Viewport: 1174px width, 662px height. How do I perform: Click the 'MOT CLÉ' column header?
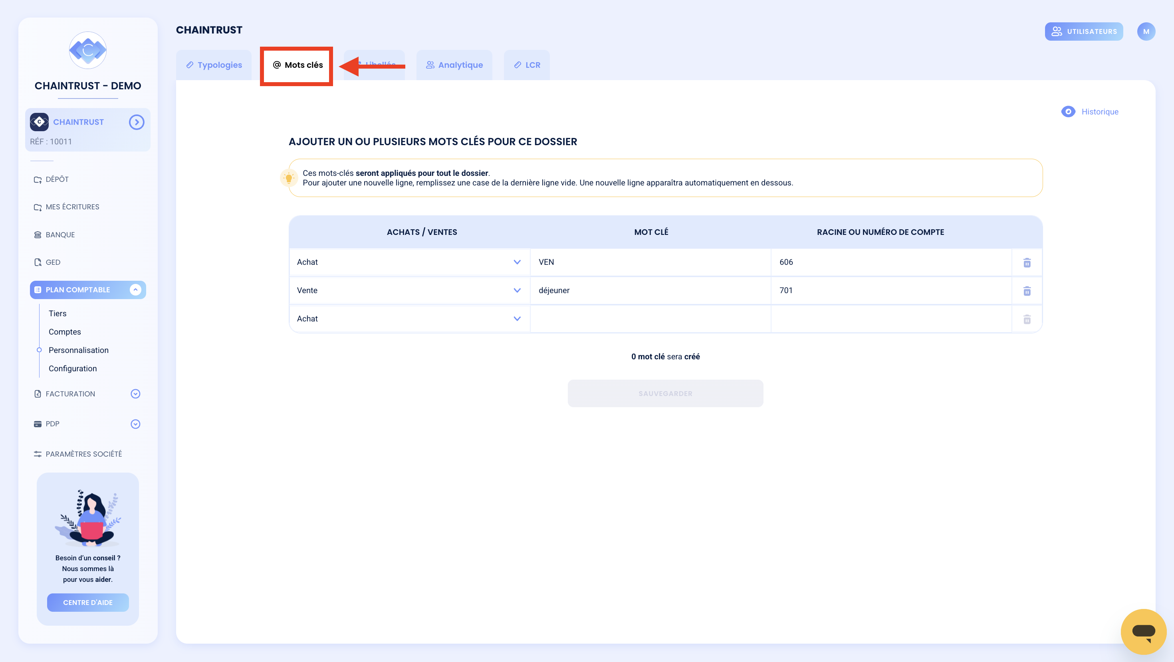[x=651, y=232]
